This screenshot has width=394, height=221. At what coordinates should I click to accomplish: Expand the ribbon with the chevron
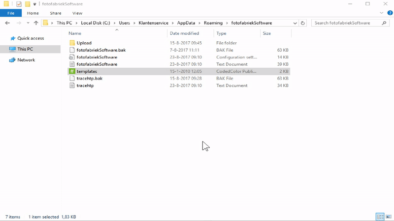(382, 13)
